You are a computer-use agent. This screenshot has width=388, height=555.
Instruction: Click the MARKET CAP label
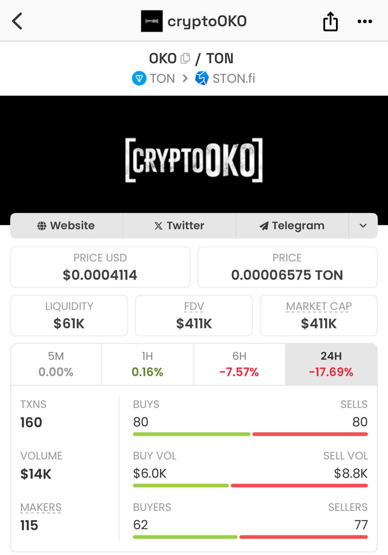319,307
